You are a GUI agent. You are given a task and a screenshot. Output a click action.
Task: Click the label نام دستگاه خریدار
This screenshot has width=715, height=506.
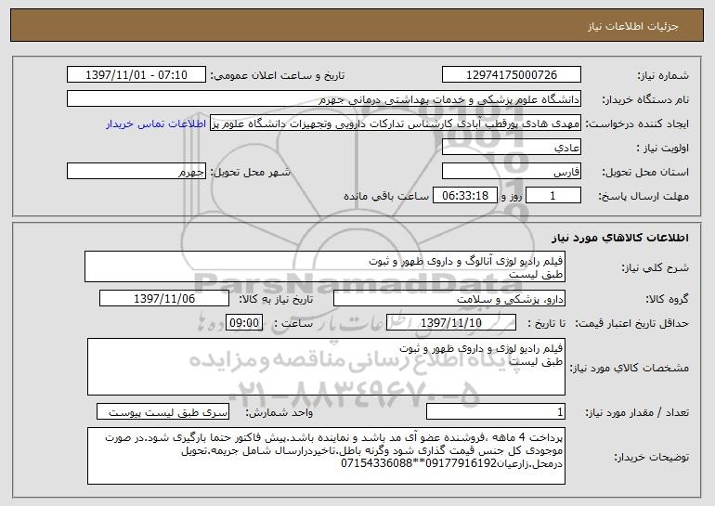coord(645,100)
